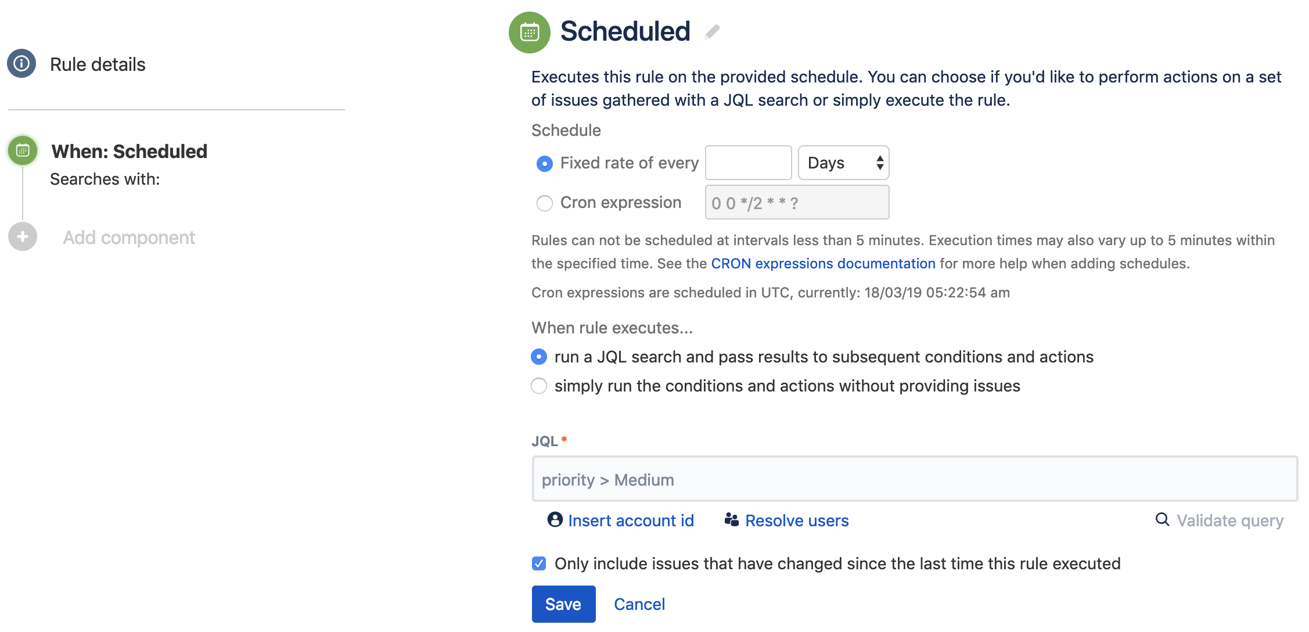Click the large Scheduled calendar header icon
Viewport: 1309px width, 632px height.
click(529, 33)
